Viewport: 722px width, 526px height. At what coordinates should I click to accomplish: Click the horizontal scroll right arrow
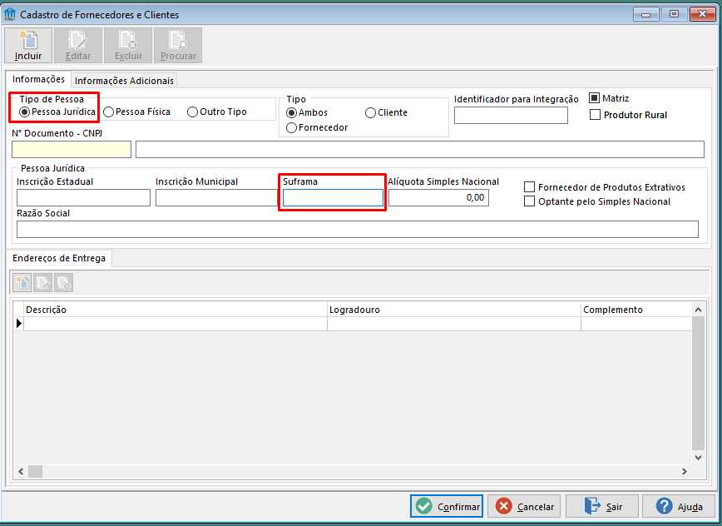(685, 471)
